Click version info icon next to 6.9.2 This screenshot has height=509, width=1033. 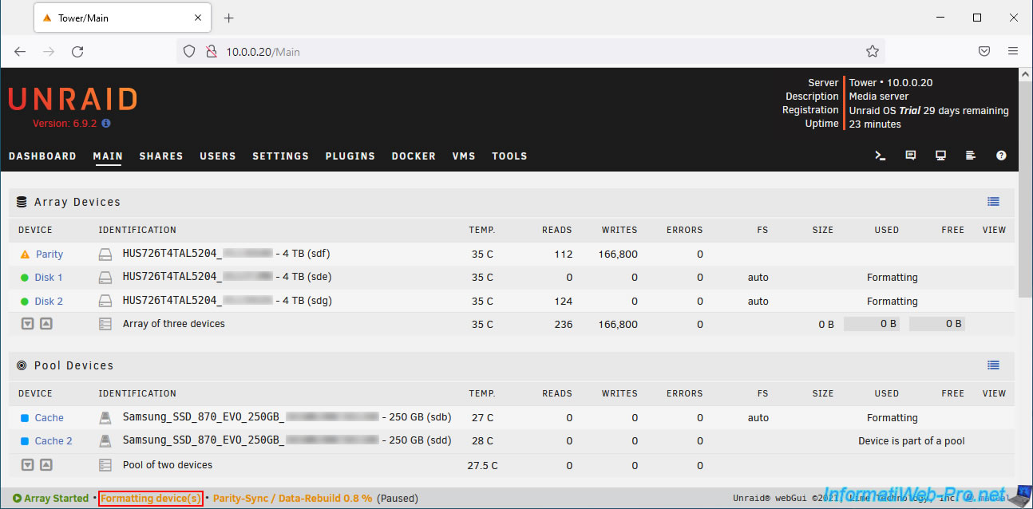pos(106,124)
